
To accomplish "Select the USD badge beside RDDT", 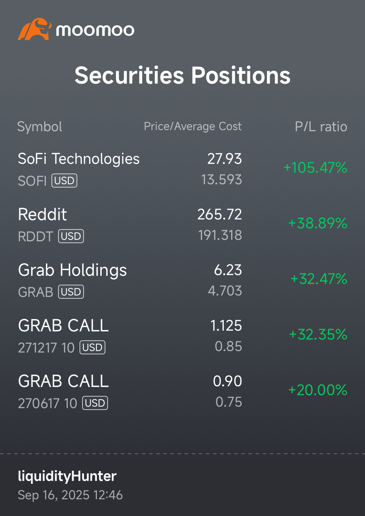I will (71, 236).
